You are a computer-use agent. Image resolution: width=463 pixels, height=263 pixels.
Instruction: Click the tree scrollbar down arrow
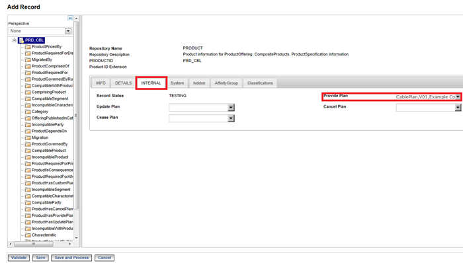[76, 238]
